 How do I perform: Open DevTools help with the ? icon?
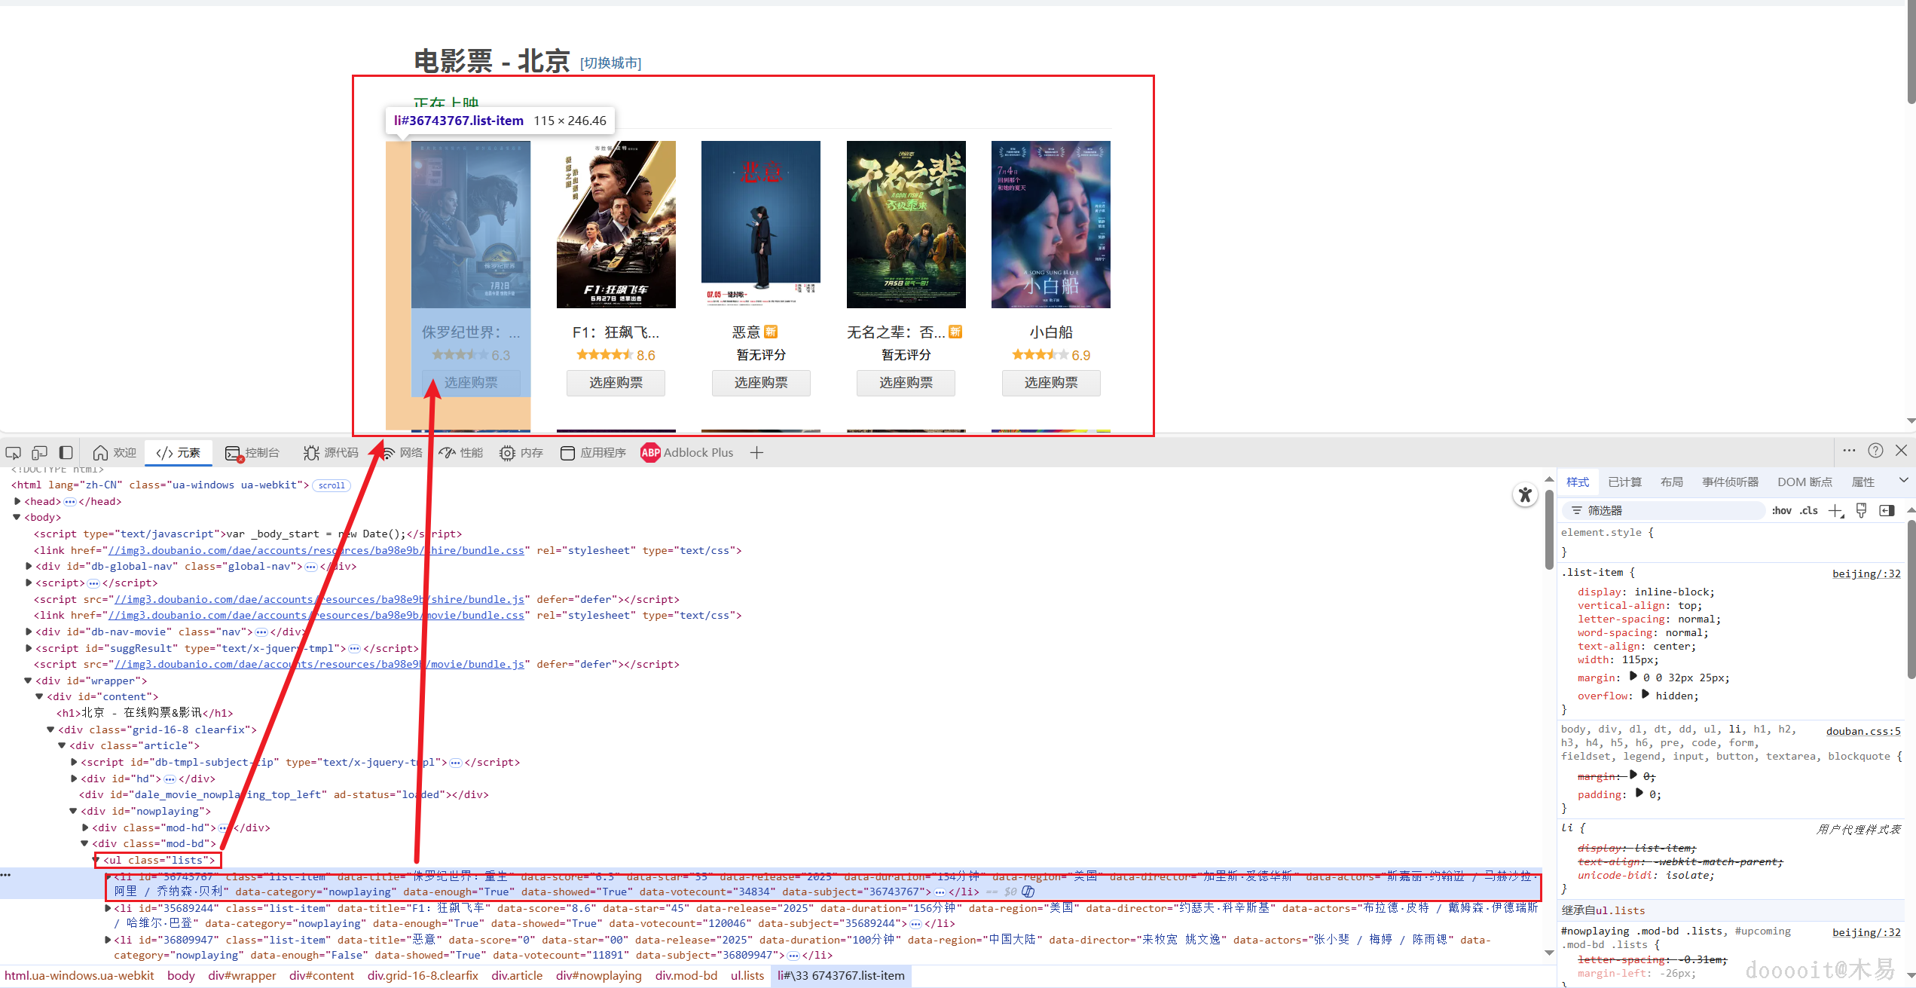tap(1876, 451)
